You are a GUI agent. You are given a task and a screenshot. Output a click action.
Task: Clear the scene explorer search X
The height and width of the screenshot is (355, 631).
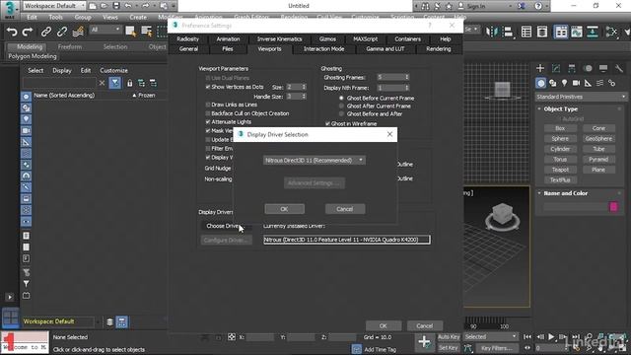pyautogui.click(x=102, y=83)
